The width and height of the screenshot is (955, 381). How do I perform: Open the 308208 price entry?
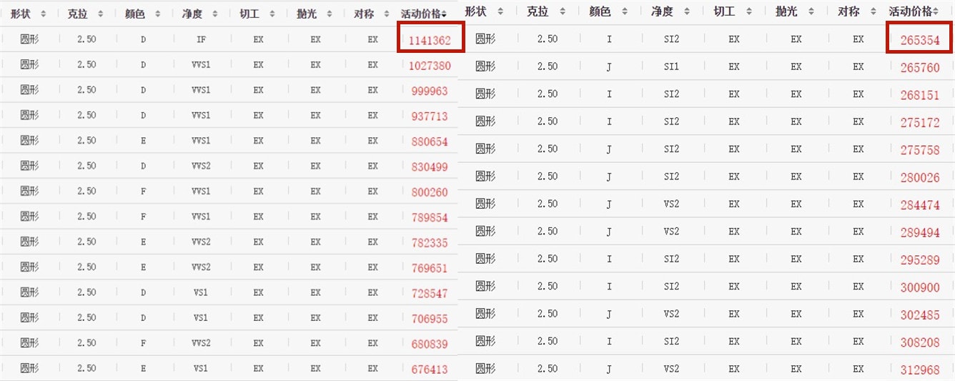coord(920,342)
